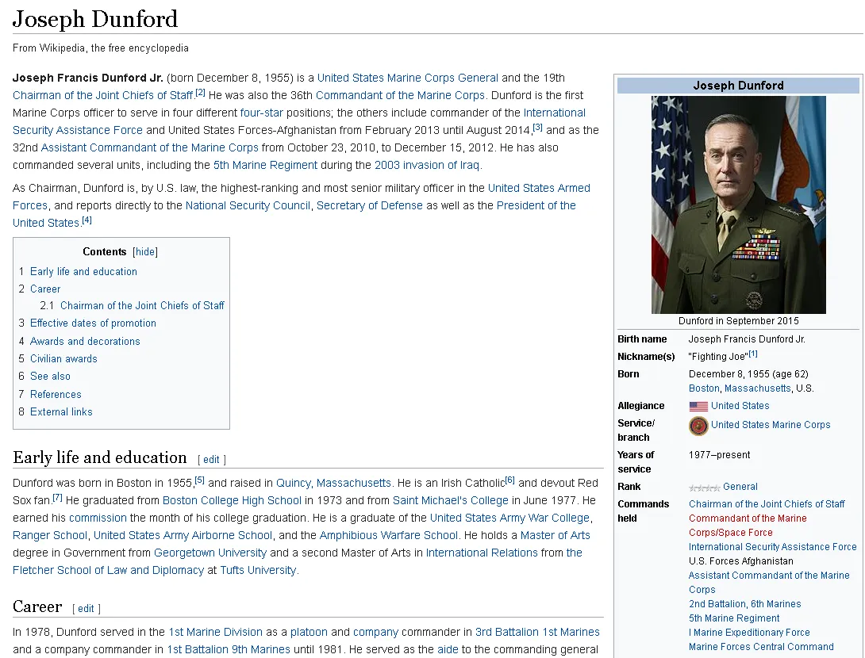The image size is (865, 658).
Task: Open United States allegiance link
Action: click(x=740, y=406)
